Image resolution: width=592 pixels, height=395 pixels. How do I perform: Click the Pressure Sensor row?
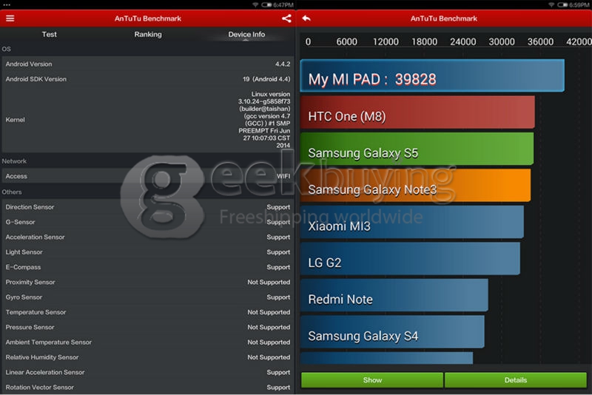[147, 327]
